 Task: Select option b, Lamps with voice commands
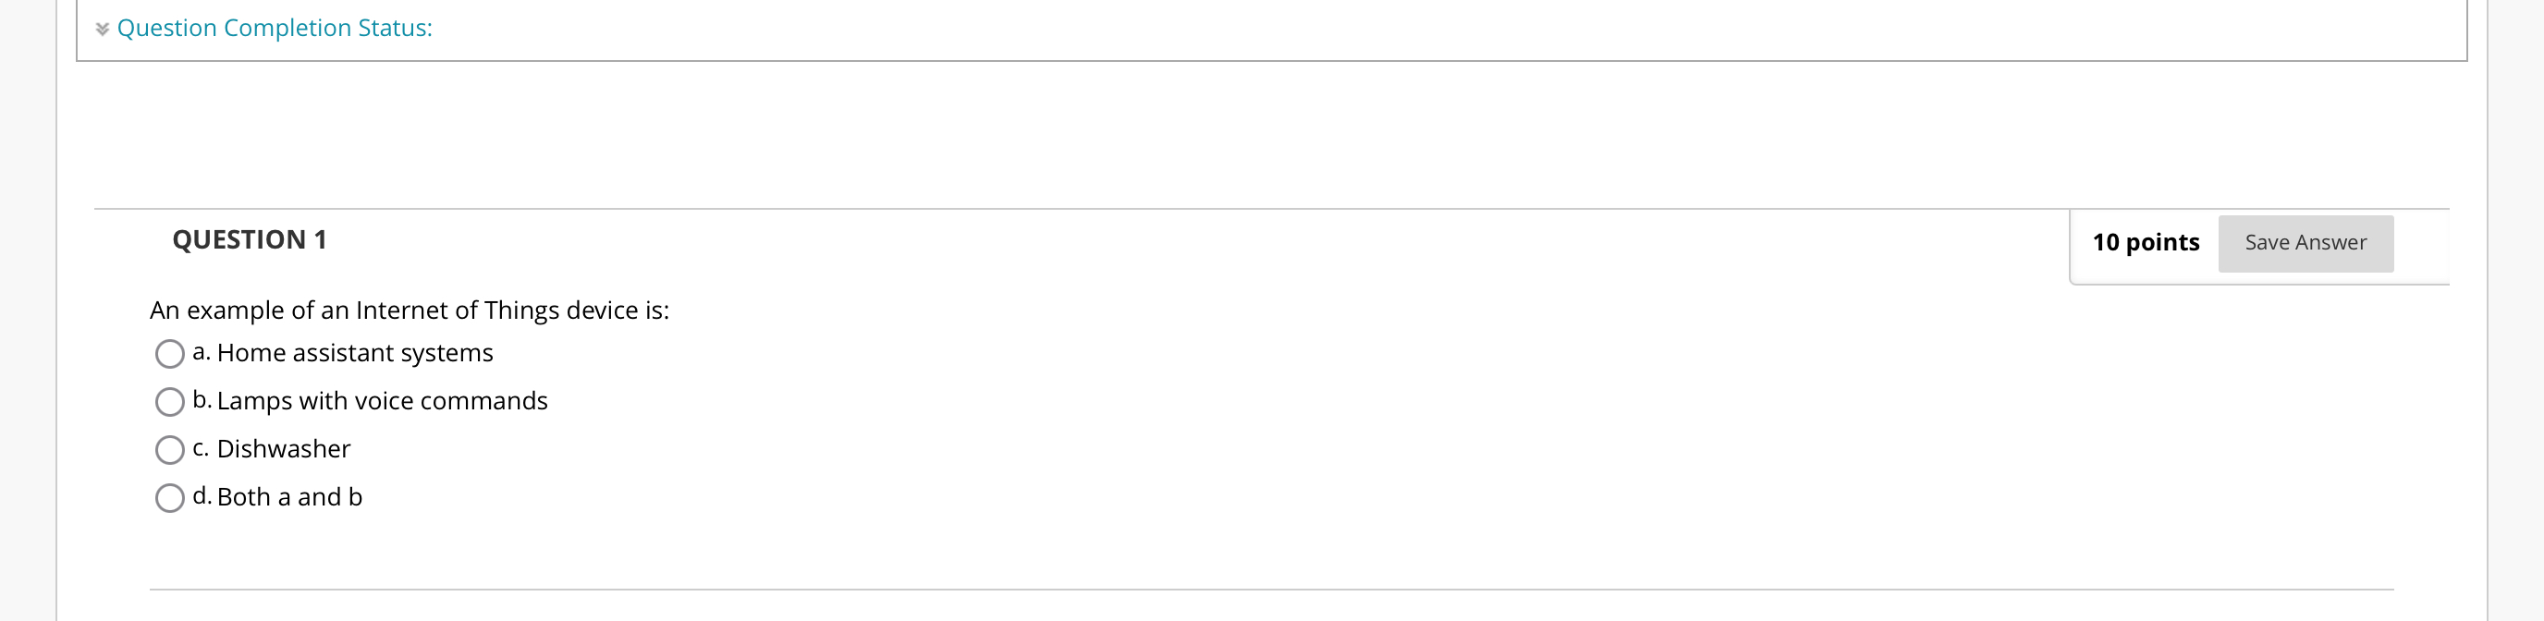click(169, 402)
